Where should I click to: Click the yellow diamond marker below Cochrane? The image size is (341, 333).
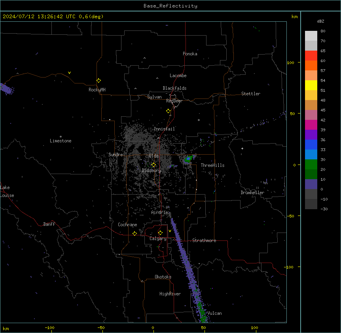click(135, 233)
